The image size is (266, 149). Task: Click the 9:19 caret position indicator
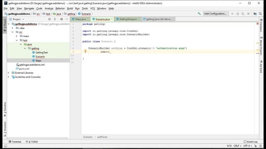tap(229, 146)
